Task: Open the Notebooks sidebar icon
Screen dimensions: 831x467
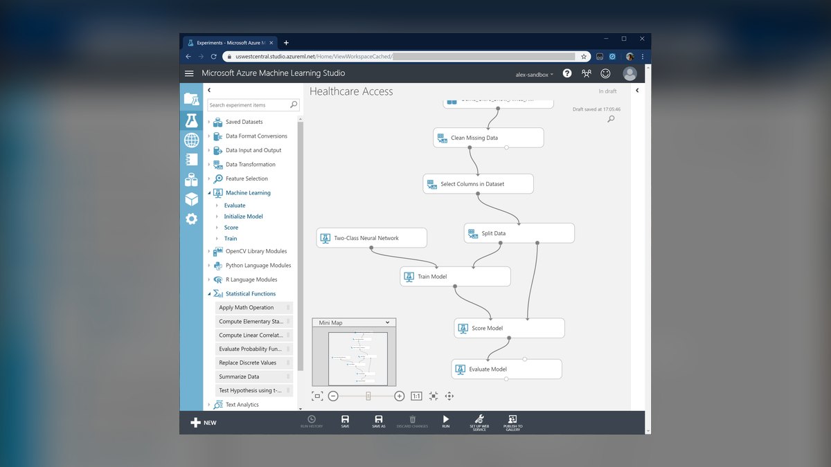Action: [x=191, y=160]
